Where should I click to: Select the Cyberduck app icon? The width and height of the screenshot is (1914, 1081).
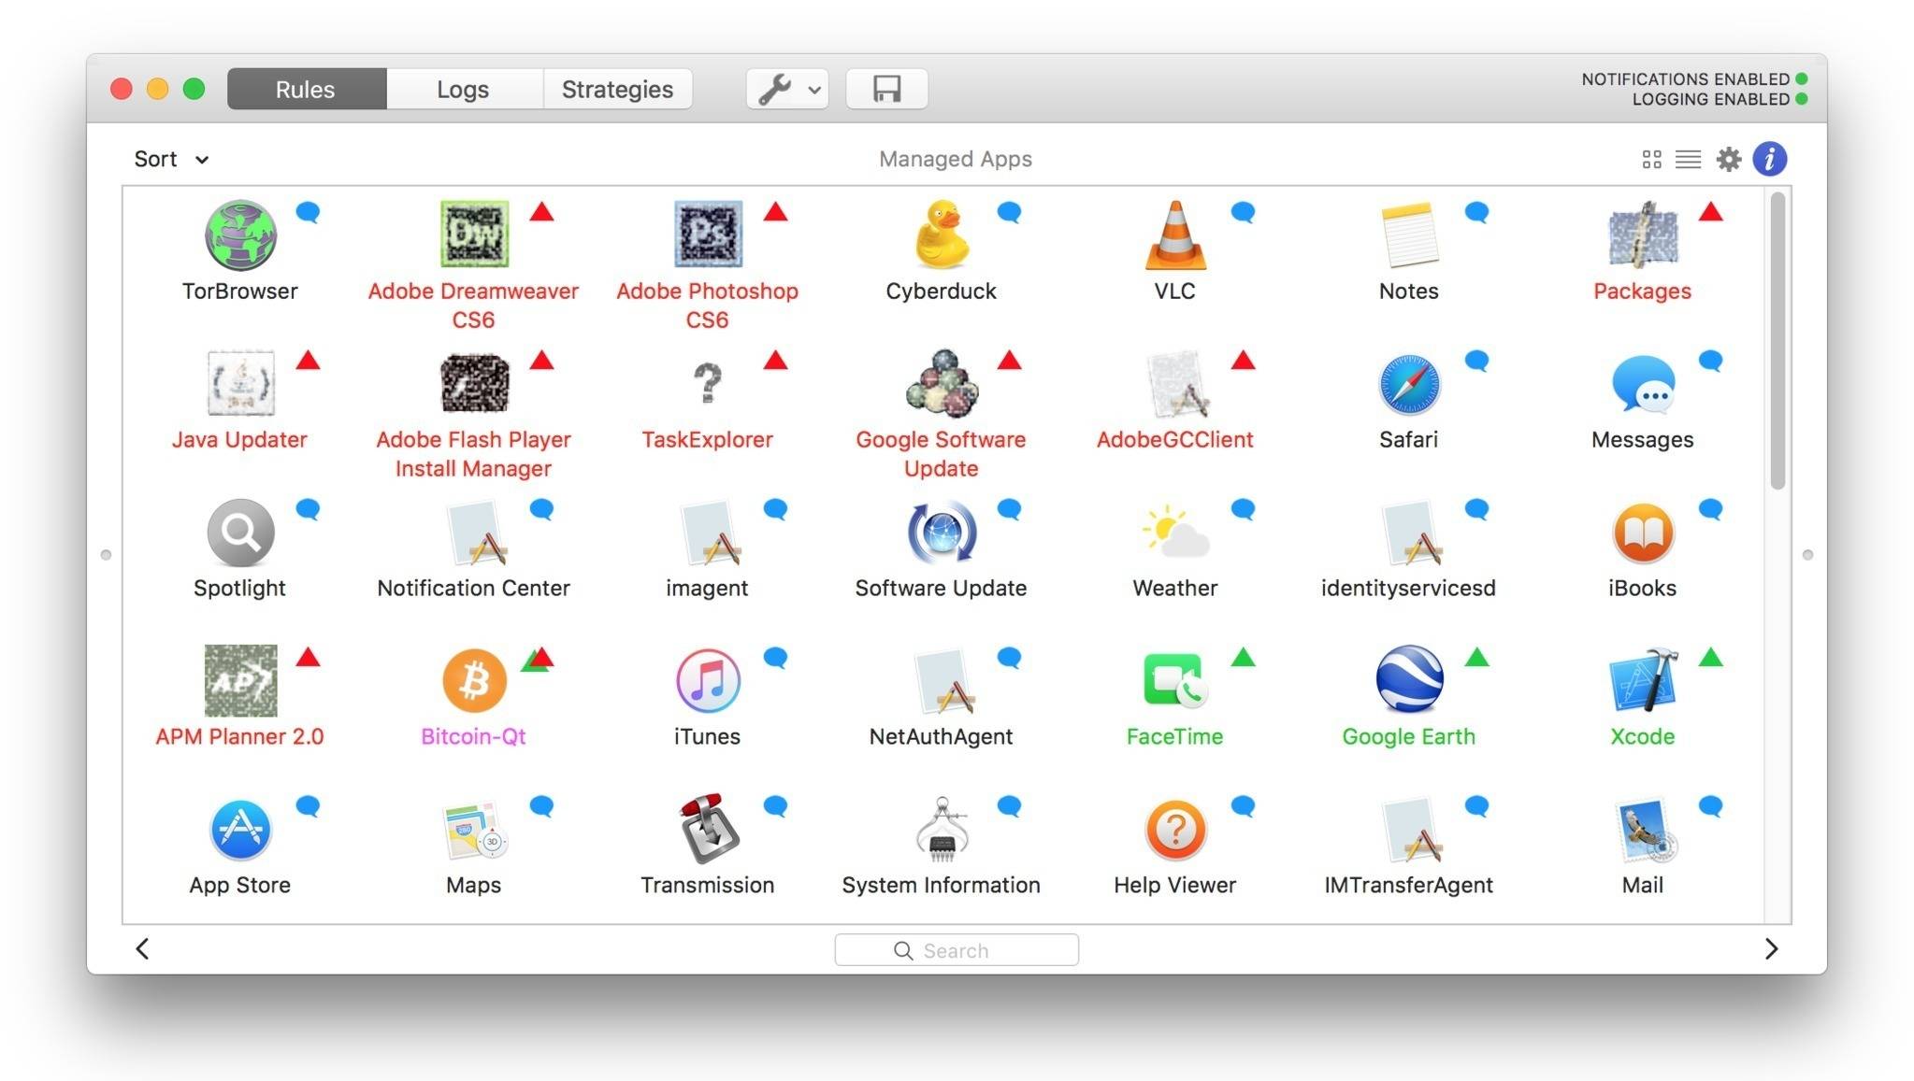pyautogui.click(x=941, y=235)
